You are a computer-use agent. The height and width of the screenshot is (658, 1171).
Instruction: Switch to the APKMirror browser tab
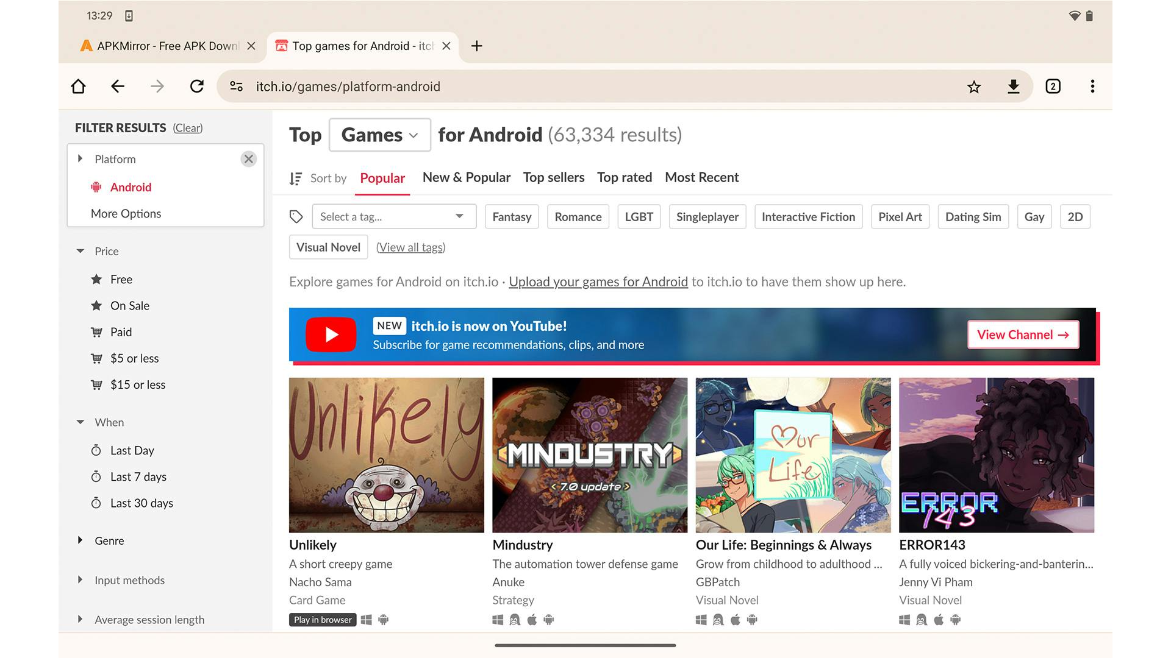(162, 46)
